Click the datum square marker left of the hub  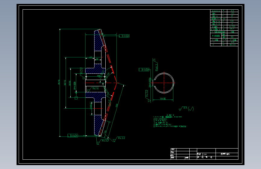click(76, 98)
